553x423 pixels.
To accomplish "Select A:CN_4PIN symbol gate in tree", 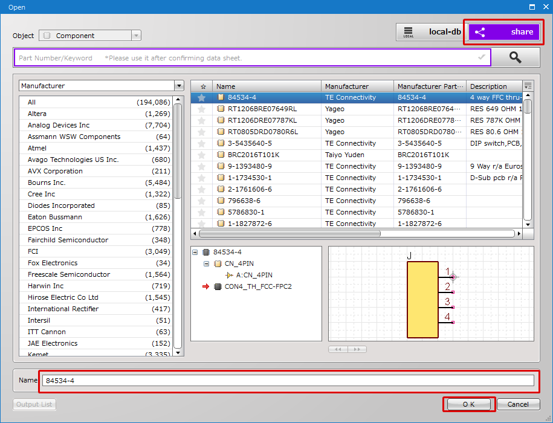I will click(x=254, y=275).
